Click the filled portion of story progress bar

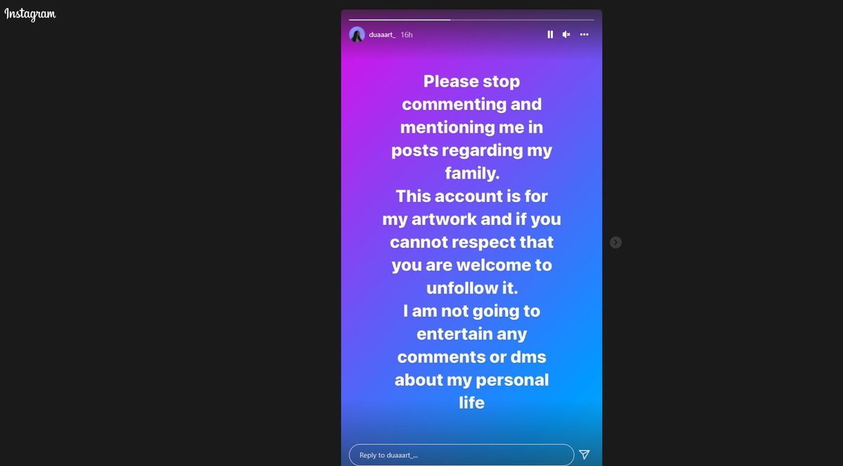399,20
